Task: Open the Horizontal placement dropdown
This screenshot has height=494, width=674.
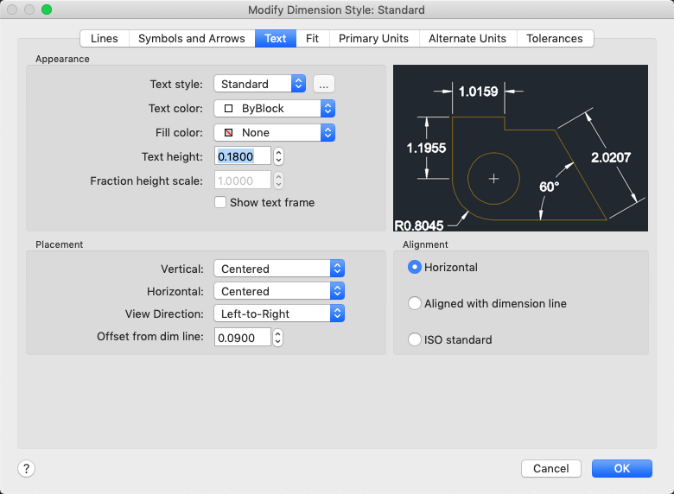Action: (279, 291)
